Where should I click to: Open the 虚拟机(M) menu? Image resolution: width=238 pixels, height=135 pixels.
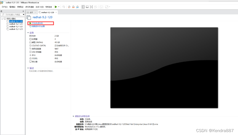pos(29,7)
